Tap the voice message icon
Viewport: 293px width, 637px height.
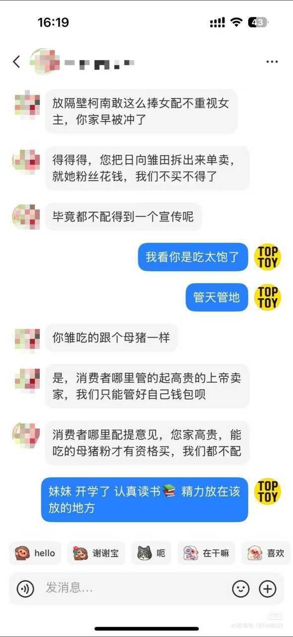(25, 589)
